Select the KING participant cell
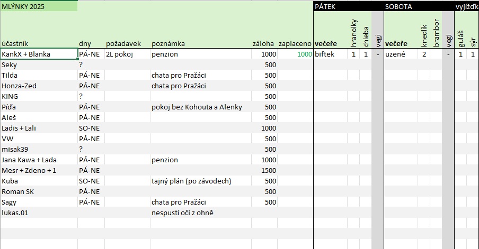Image resolution: width=479 pixels, height=249 pixels. coord(39,96)
